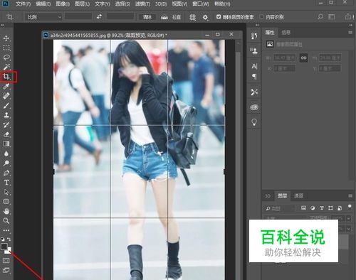Select the Magic Wand tool
Viewport: 356px width, 280px height.
(x=6, y=67)
